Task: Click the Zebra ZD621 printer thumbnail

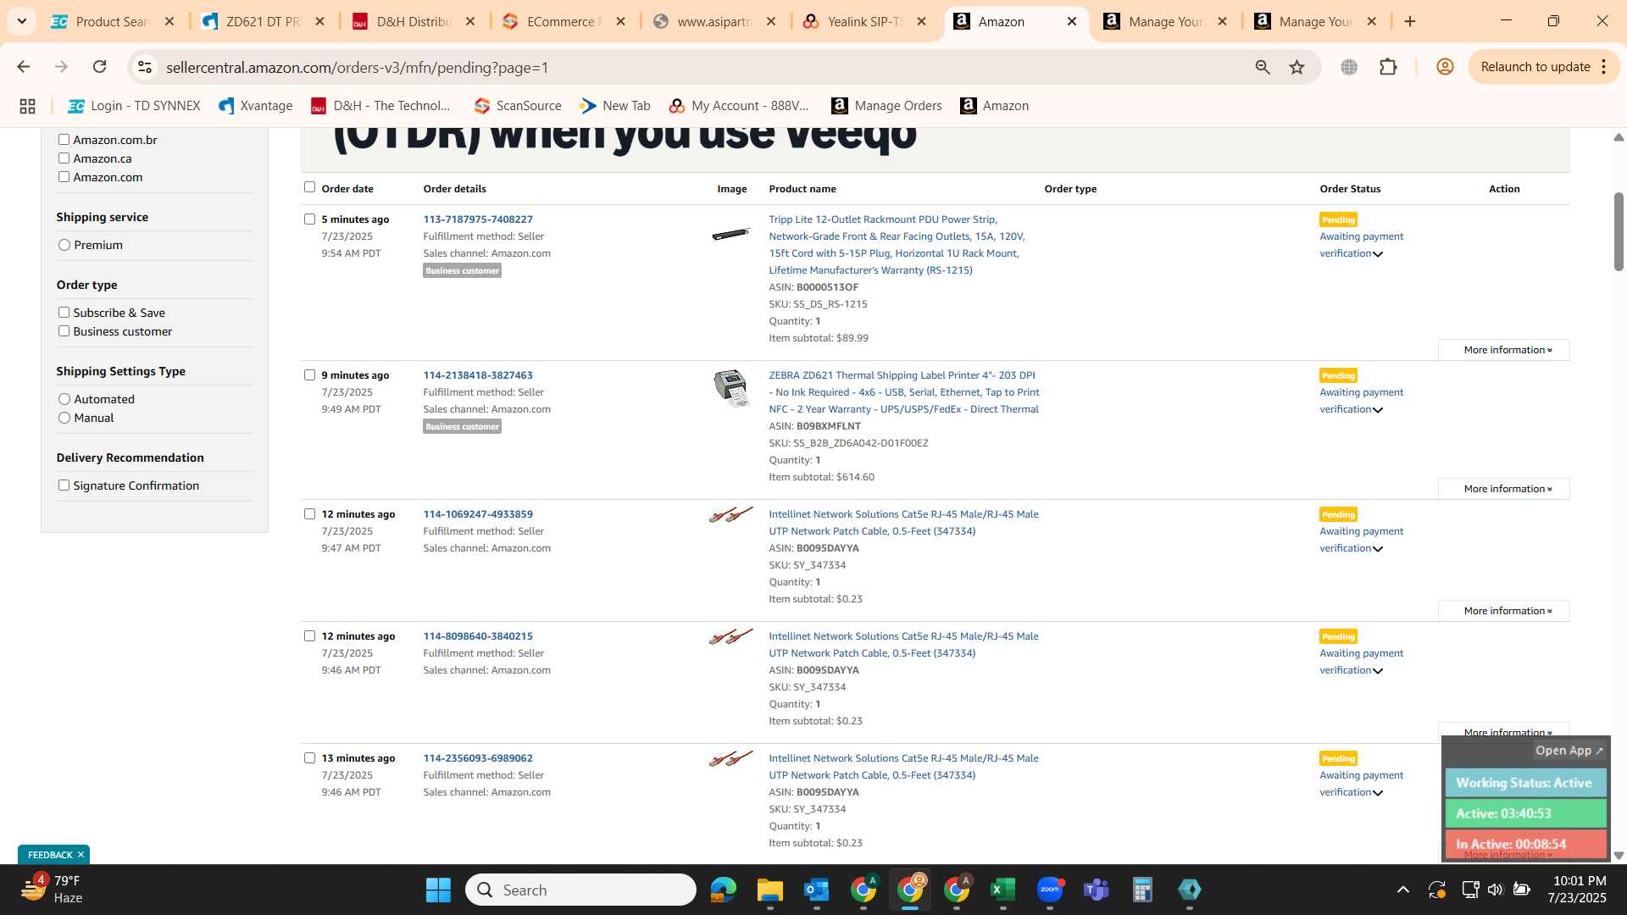Action: coord(730,388)
